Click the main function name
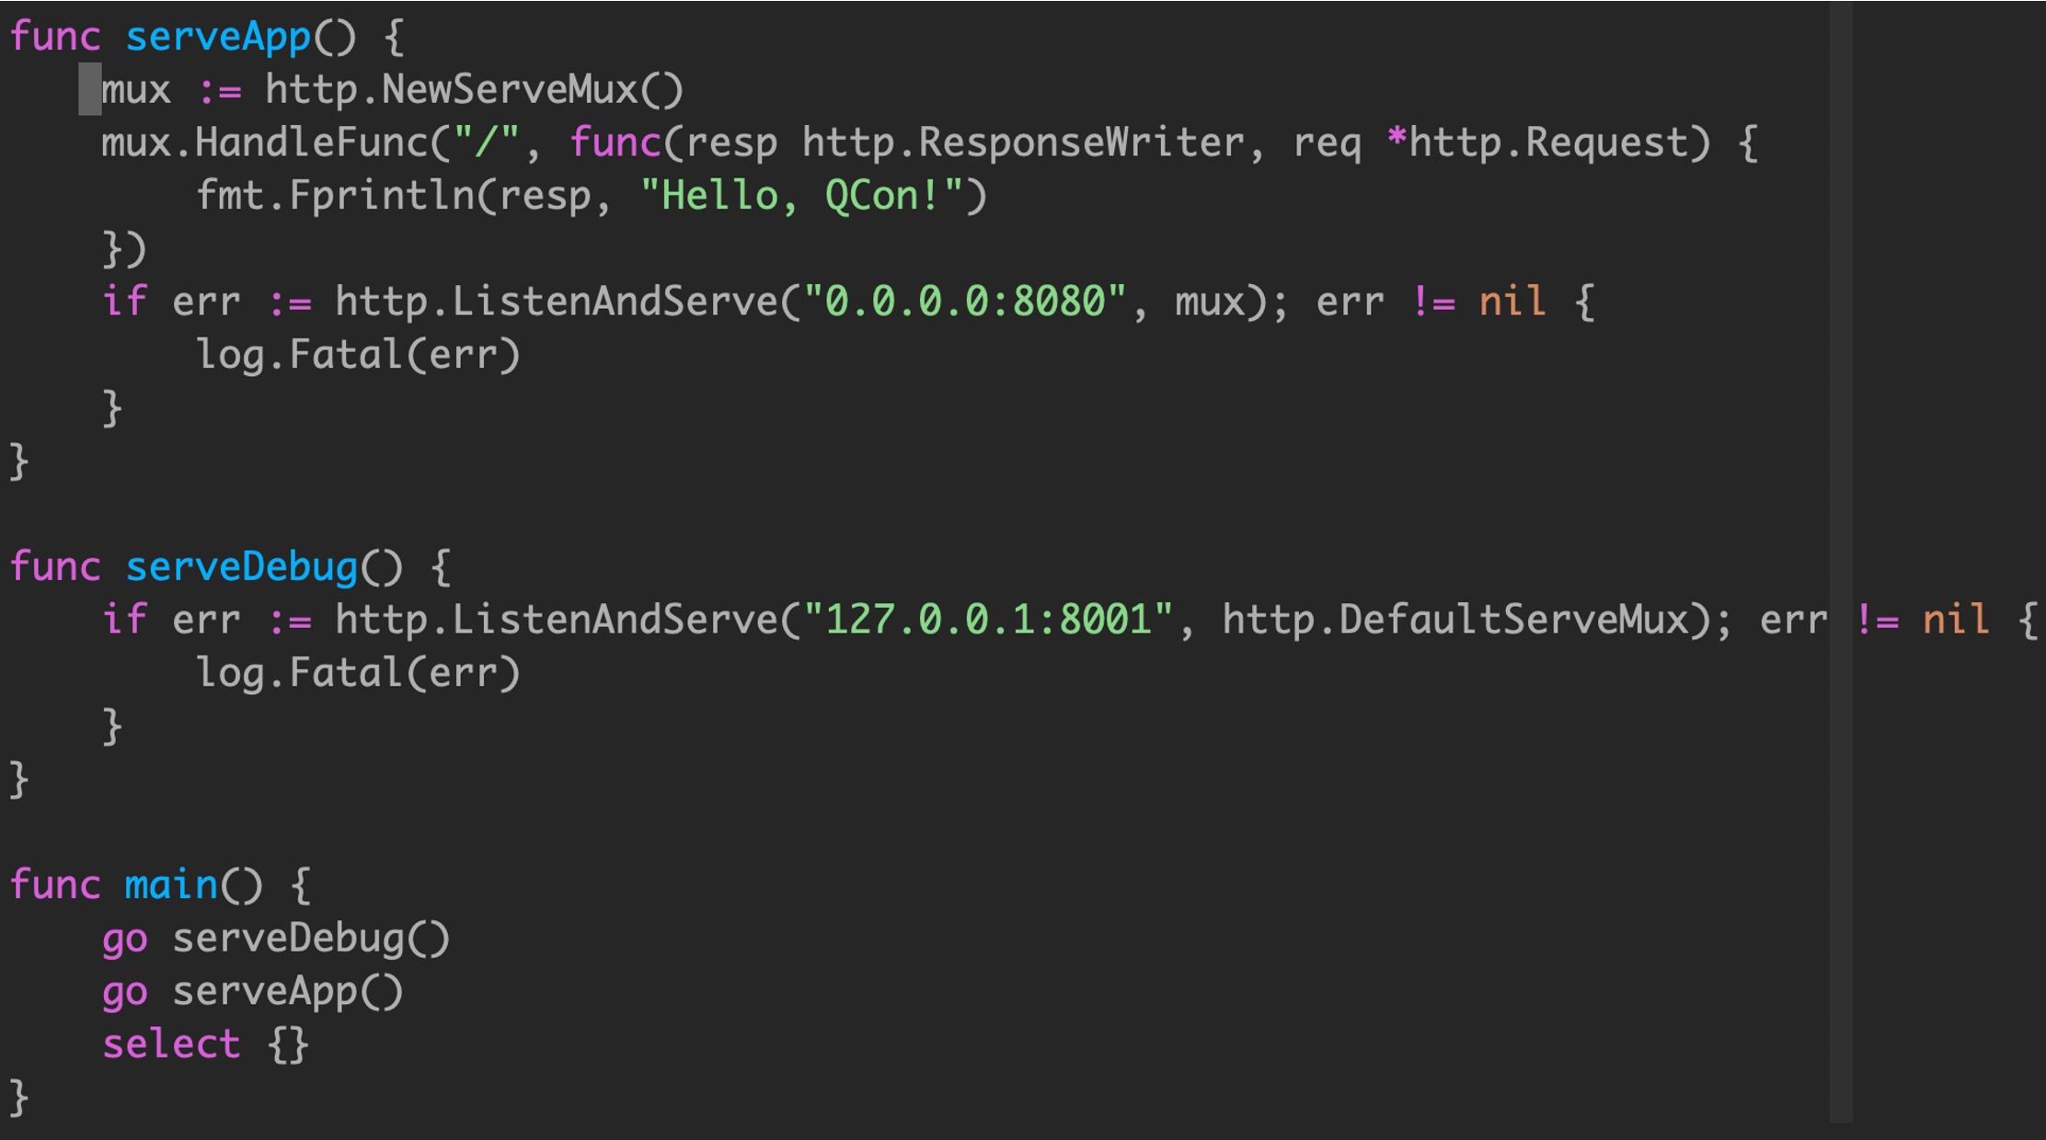 170,885
